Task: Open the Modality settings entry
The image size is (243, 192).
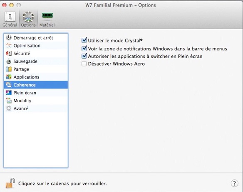Action: pyautogui.click(x=36, y=101)
